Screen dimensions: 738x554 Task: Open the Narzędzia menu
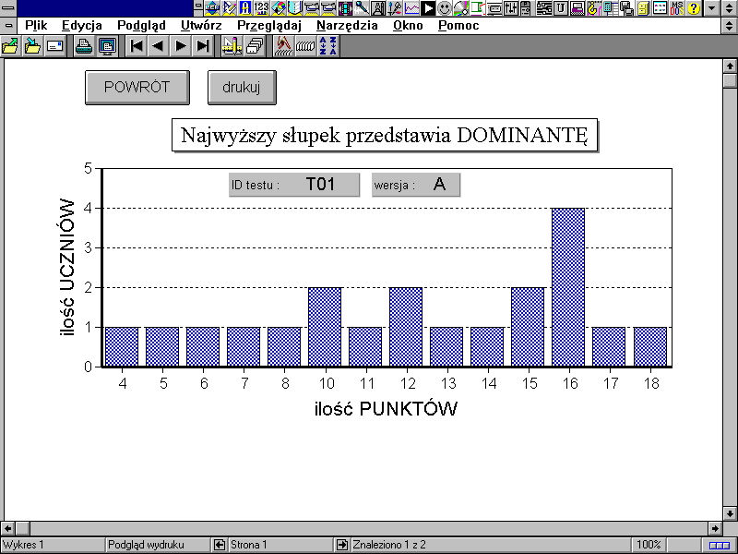click(x=346, y=26)
